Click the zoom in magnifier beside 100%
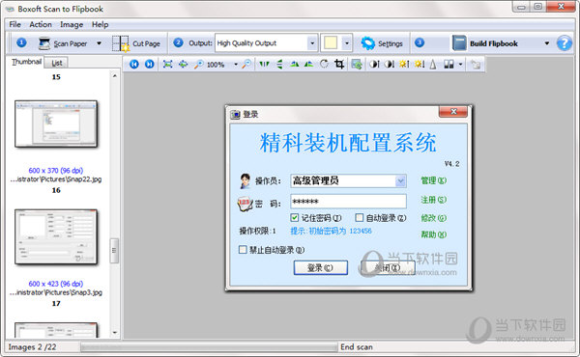Image resolution: width=580 pixels, height=357 pixels. (198, 65)
